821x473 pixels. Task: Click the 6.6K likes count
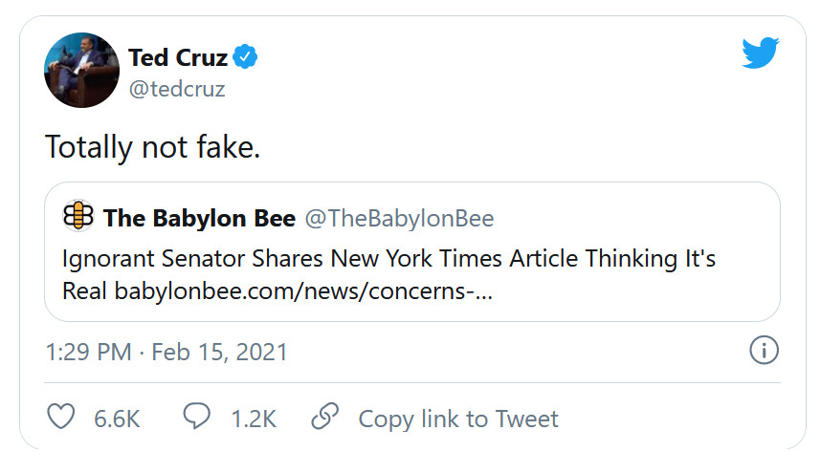tap(117, 419)
